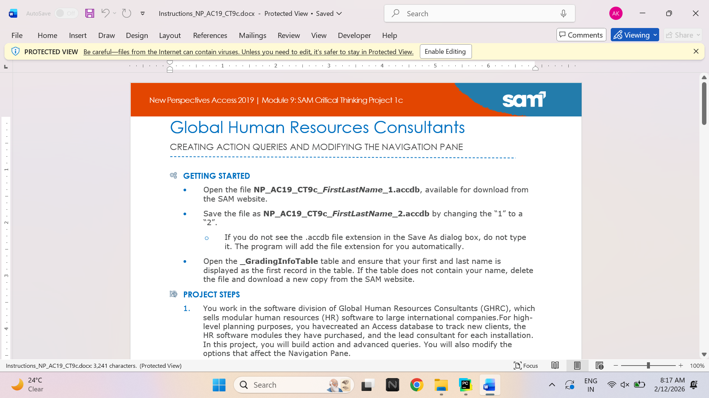Click the Redo arrow icon
This screenshot has width=709, height=398.
coord(127,13)
